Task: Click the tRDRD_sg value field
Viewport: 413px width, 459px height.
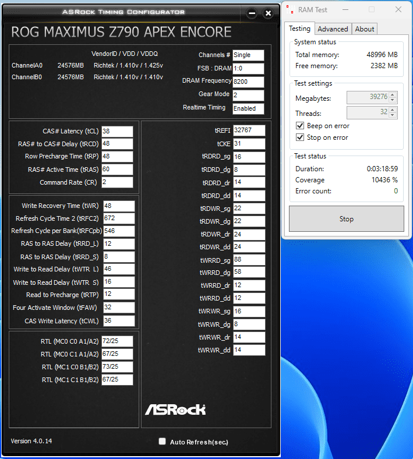Action: coord(249,157)
